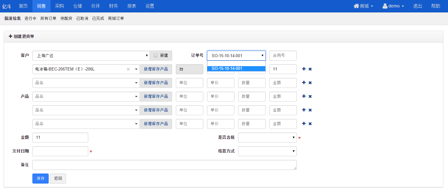
Task: Click the 交付日期 date input field
Action: 60,151
